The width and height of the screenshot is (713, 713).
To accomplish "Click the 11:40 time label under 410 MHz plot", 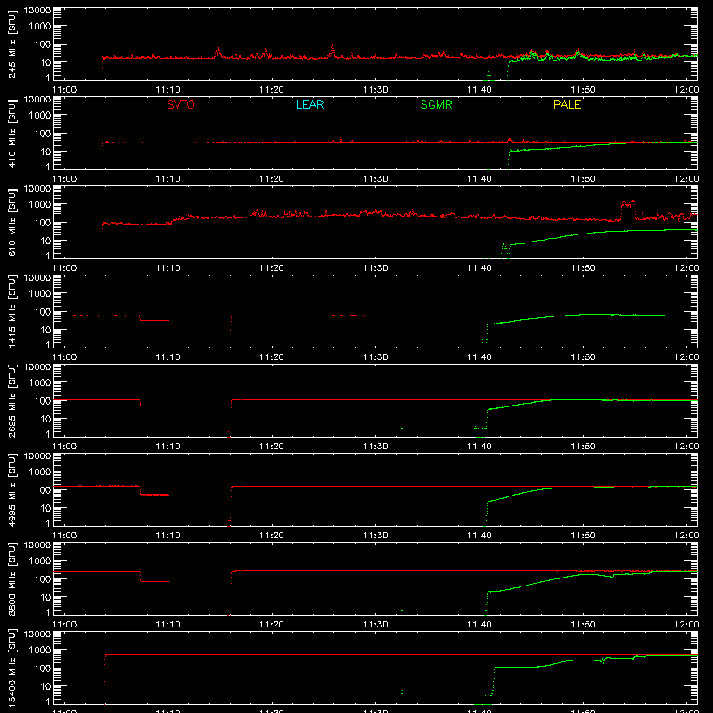I will click(479, 179).
